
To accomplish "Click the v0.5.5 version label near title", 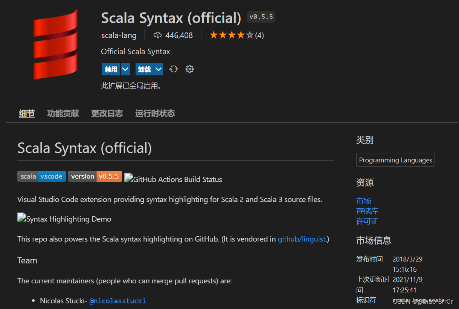I will pyautogui.click(x=261, y=17).
